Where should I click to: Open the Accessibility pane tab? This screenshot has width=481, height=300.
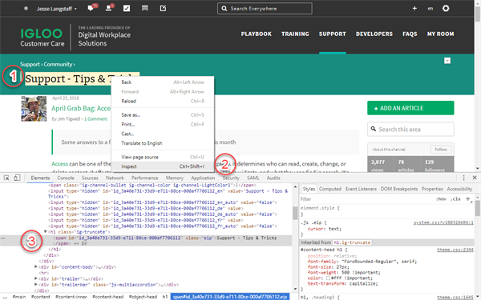(459, 189)
